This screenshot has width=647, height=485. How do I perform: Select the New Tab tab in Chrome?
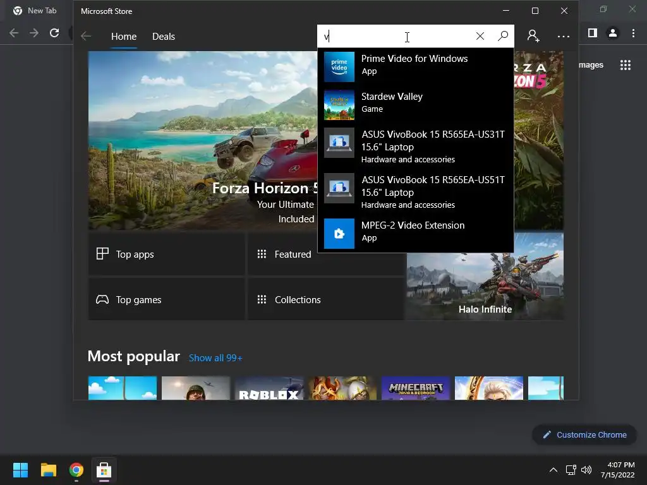tap(35, 11)
